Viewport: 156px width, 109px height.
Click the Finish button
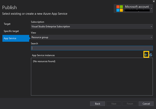130,104
